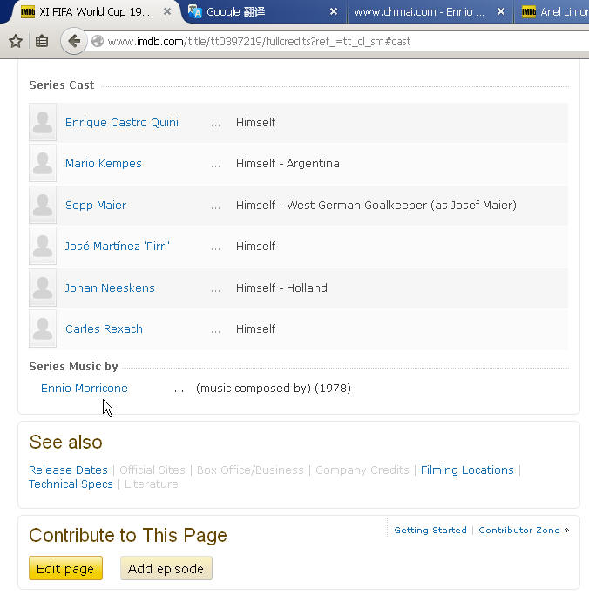Viewport: 589px width, 602px height.
Task: Click the bookmark star icon
Action: point(16,41)
